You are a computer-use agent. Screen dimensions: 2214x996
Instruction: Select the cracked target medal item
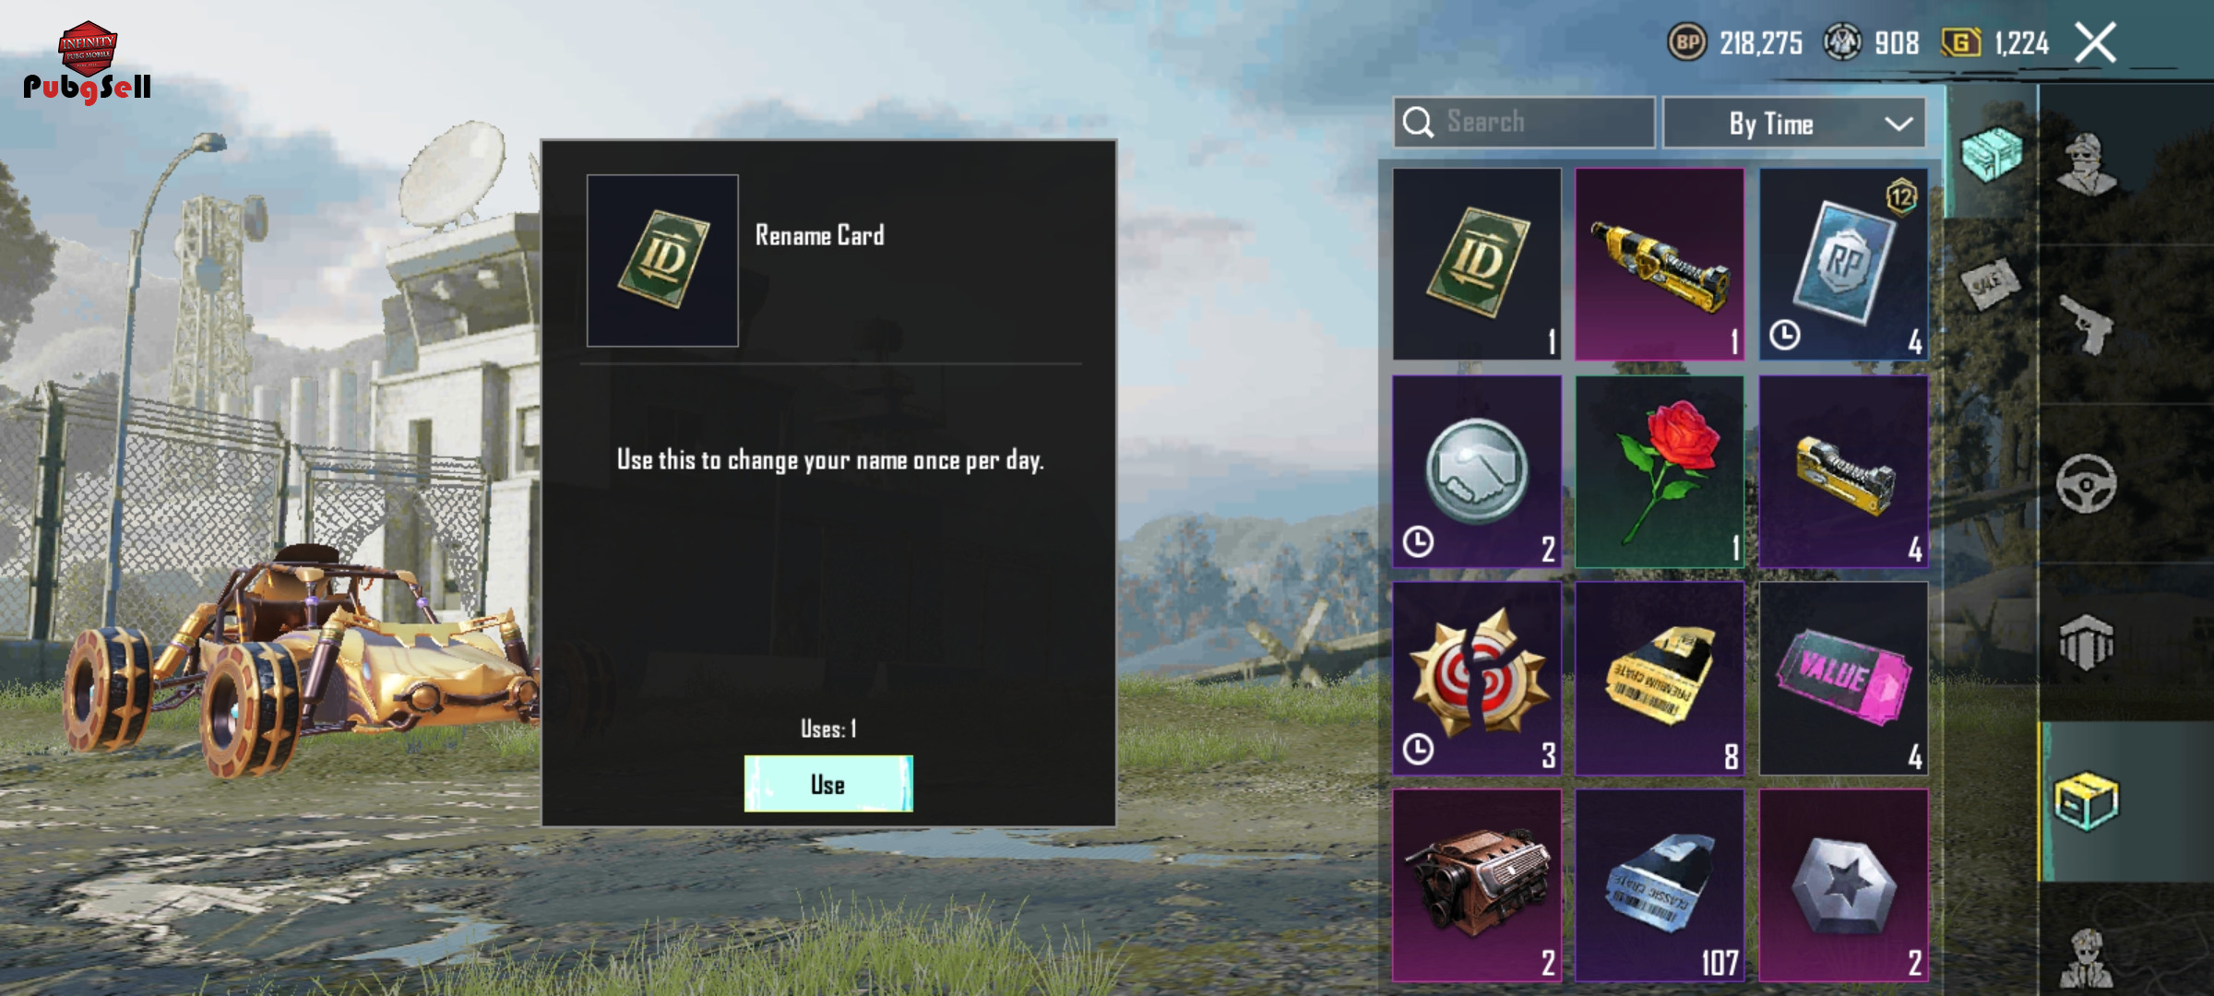(x=1477, y=678)
